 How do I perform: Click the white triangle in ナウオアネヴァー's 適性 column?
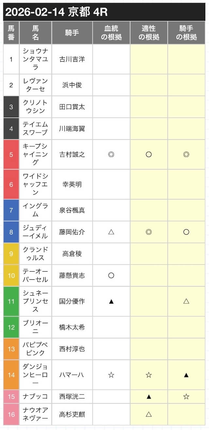[149, 414]
